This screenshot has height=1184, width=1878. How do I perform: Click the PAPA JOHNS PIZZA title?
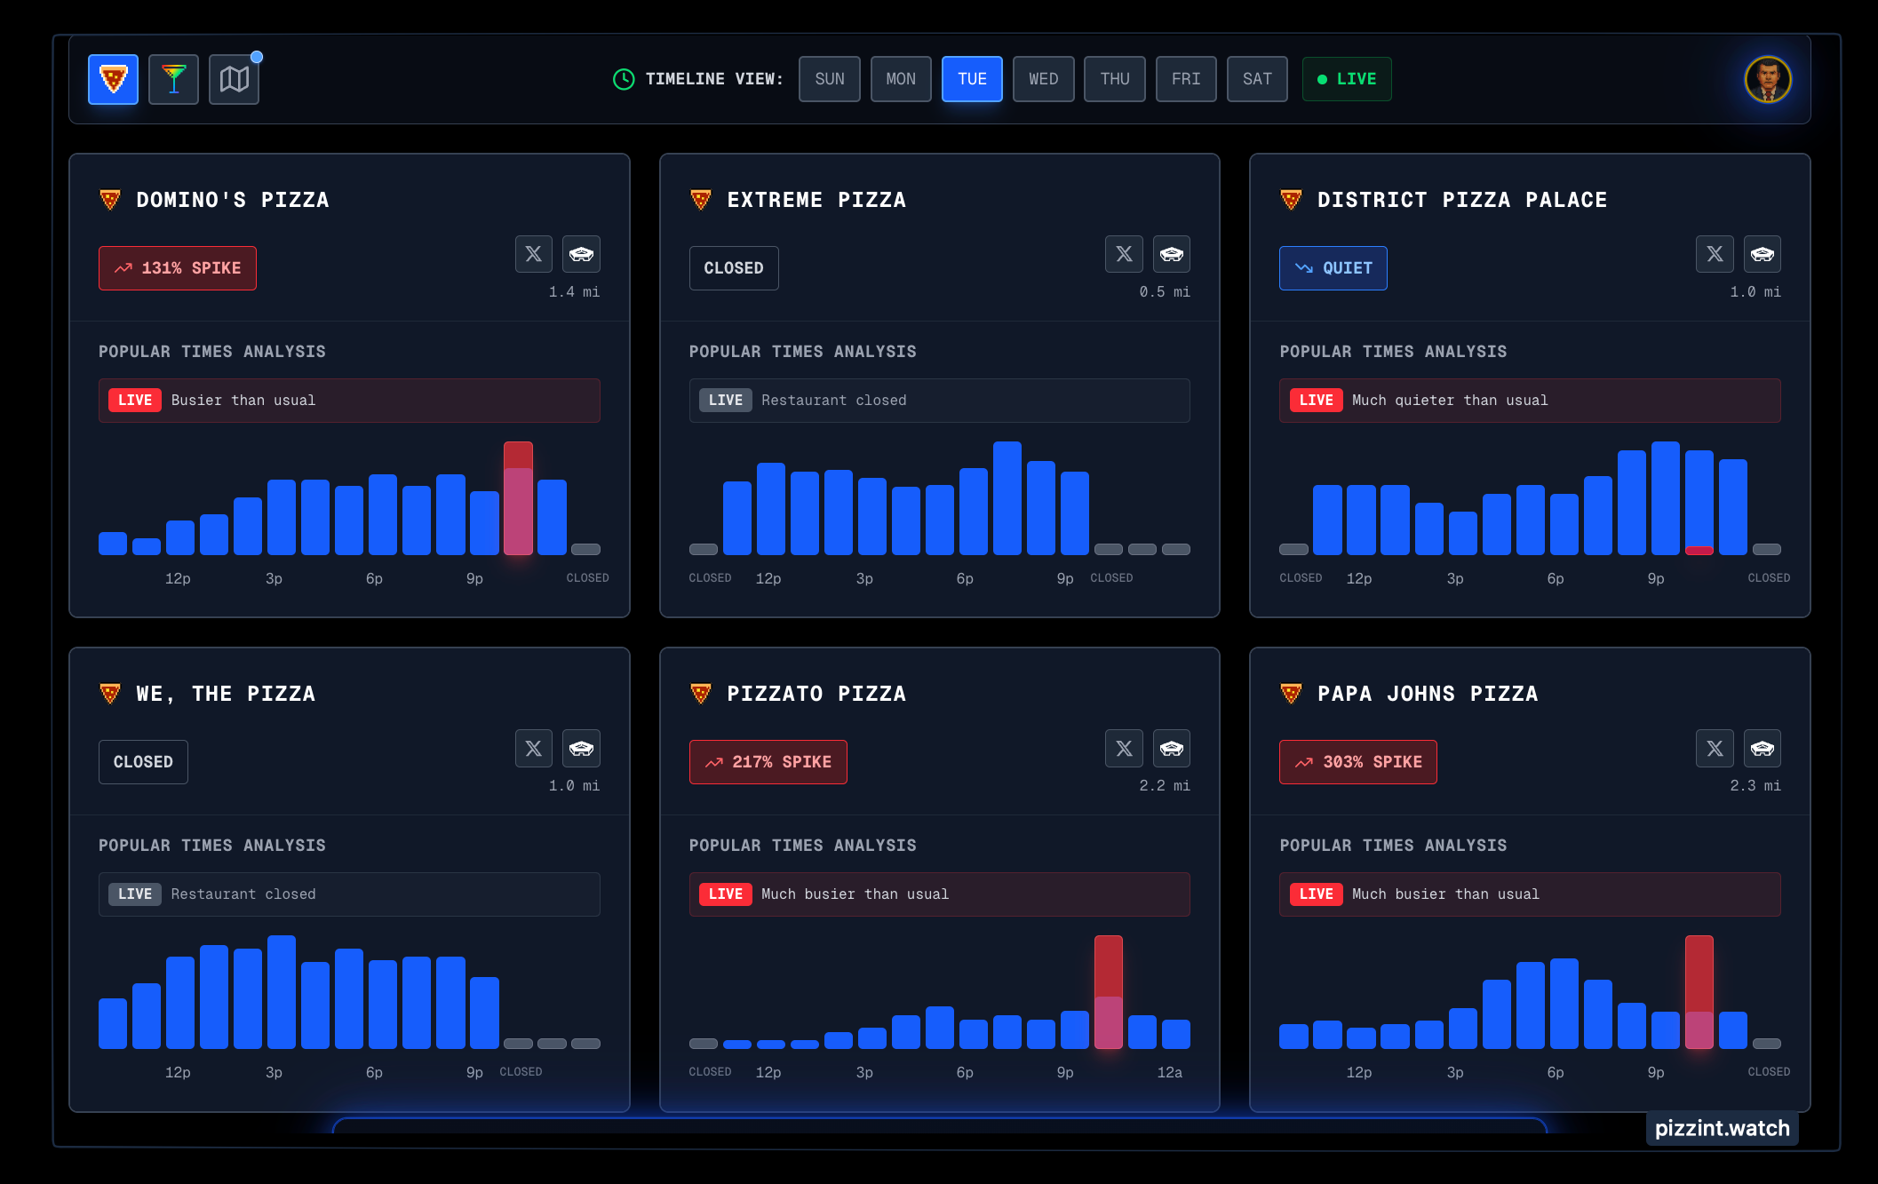coord(1428,694)
